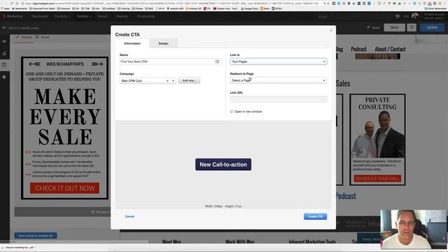The width and height of the screenshot is (448, 252).
Task: Open Dashboard in the top navigation
Action: click(40, 16)
